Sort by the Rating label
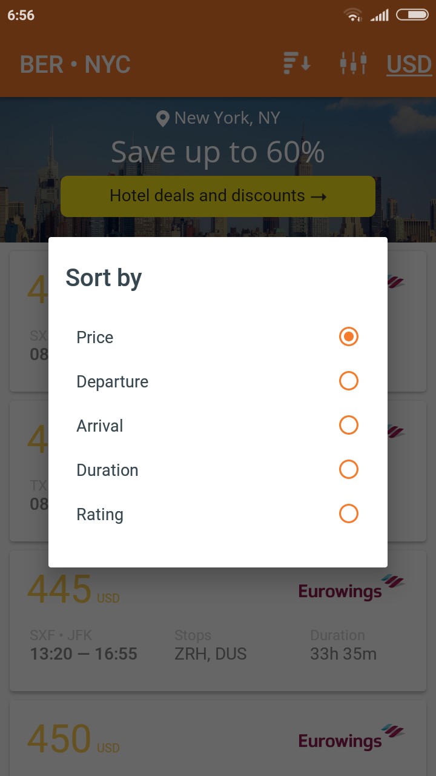This screenshot has width=436, height=776. point(100,514)
